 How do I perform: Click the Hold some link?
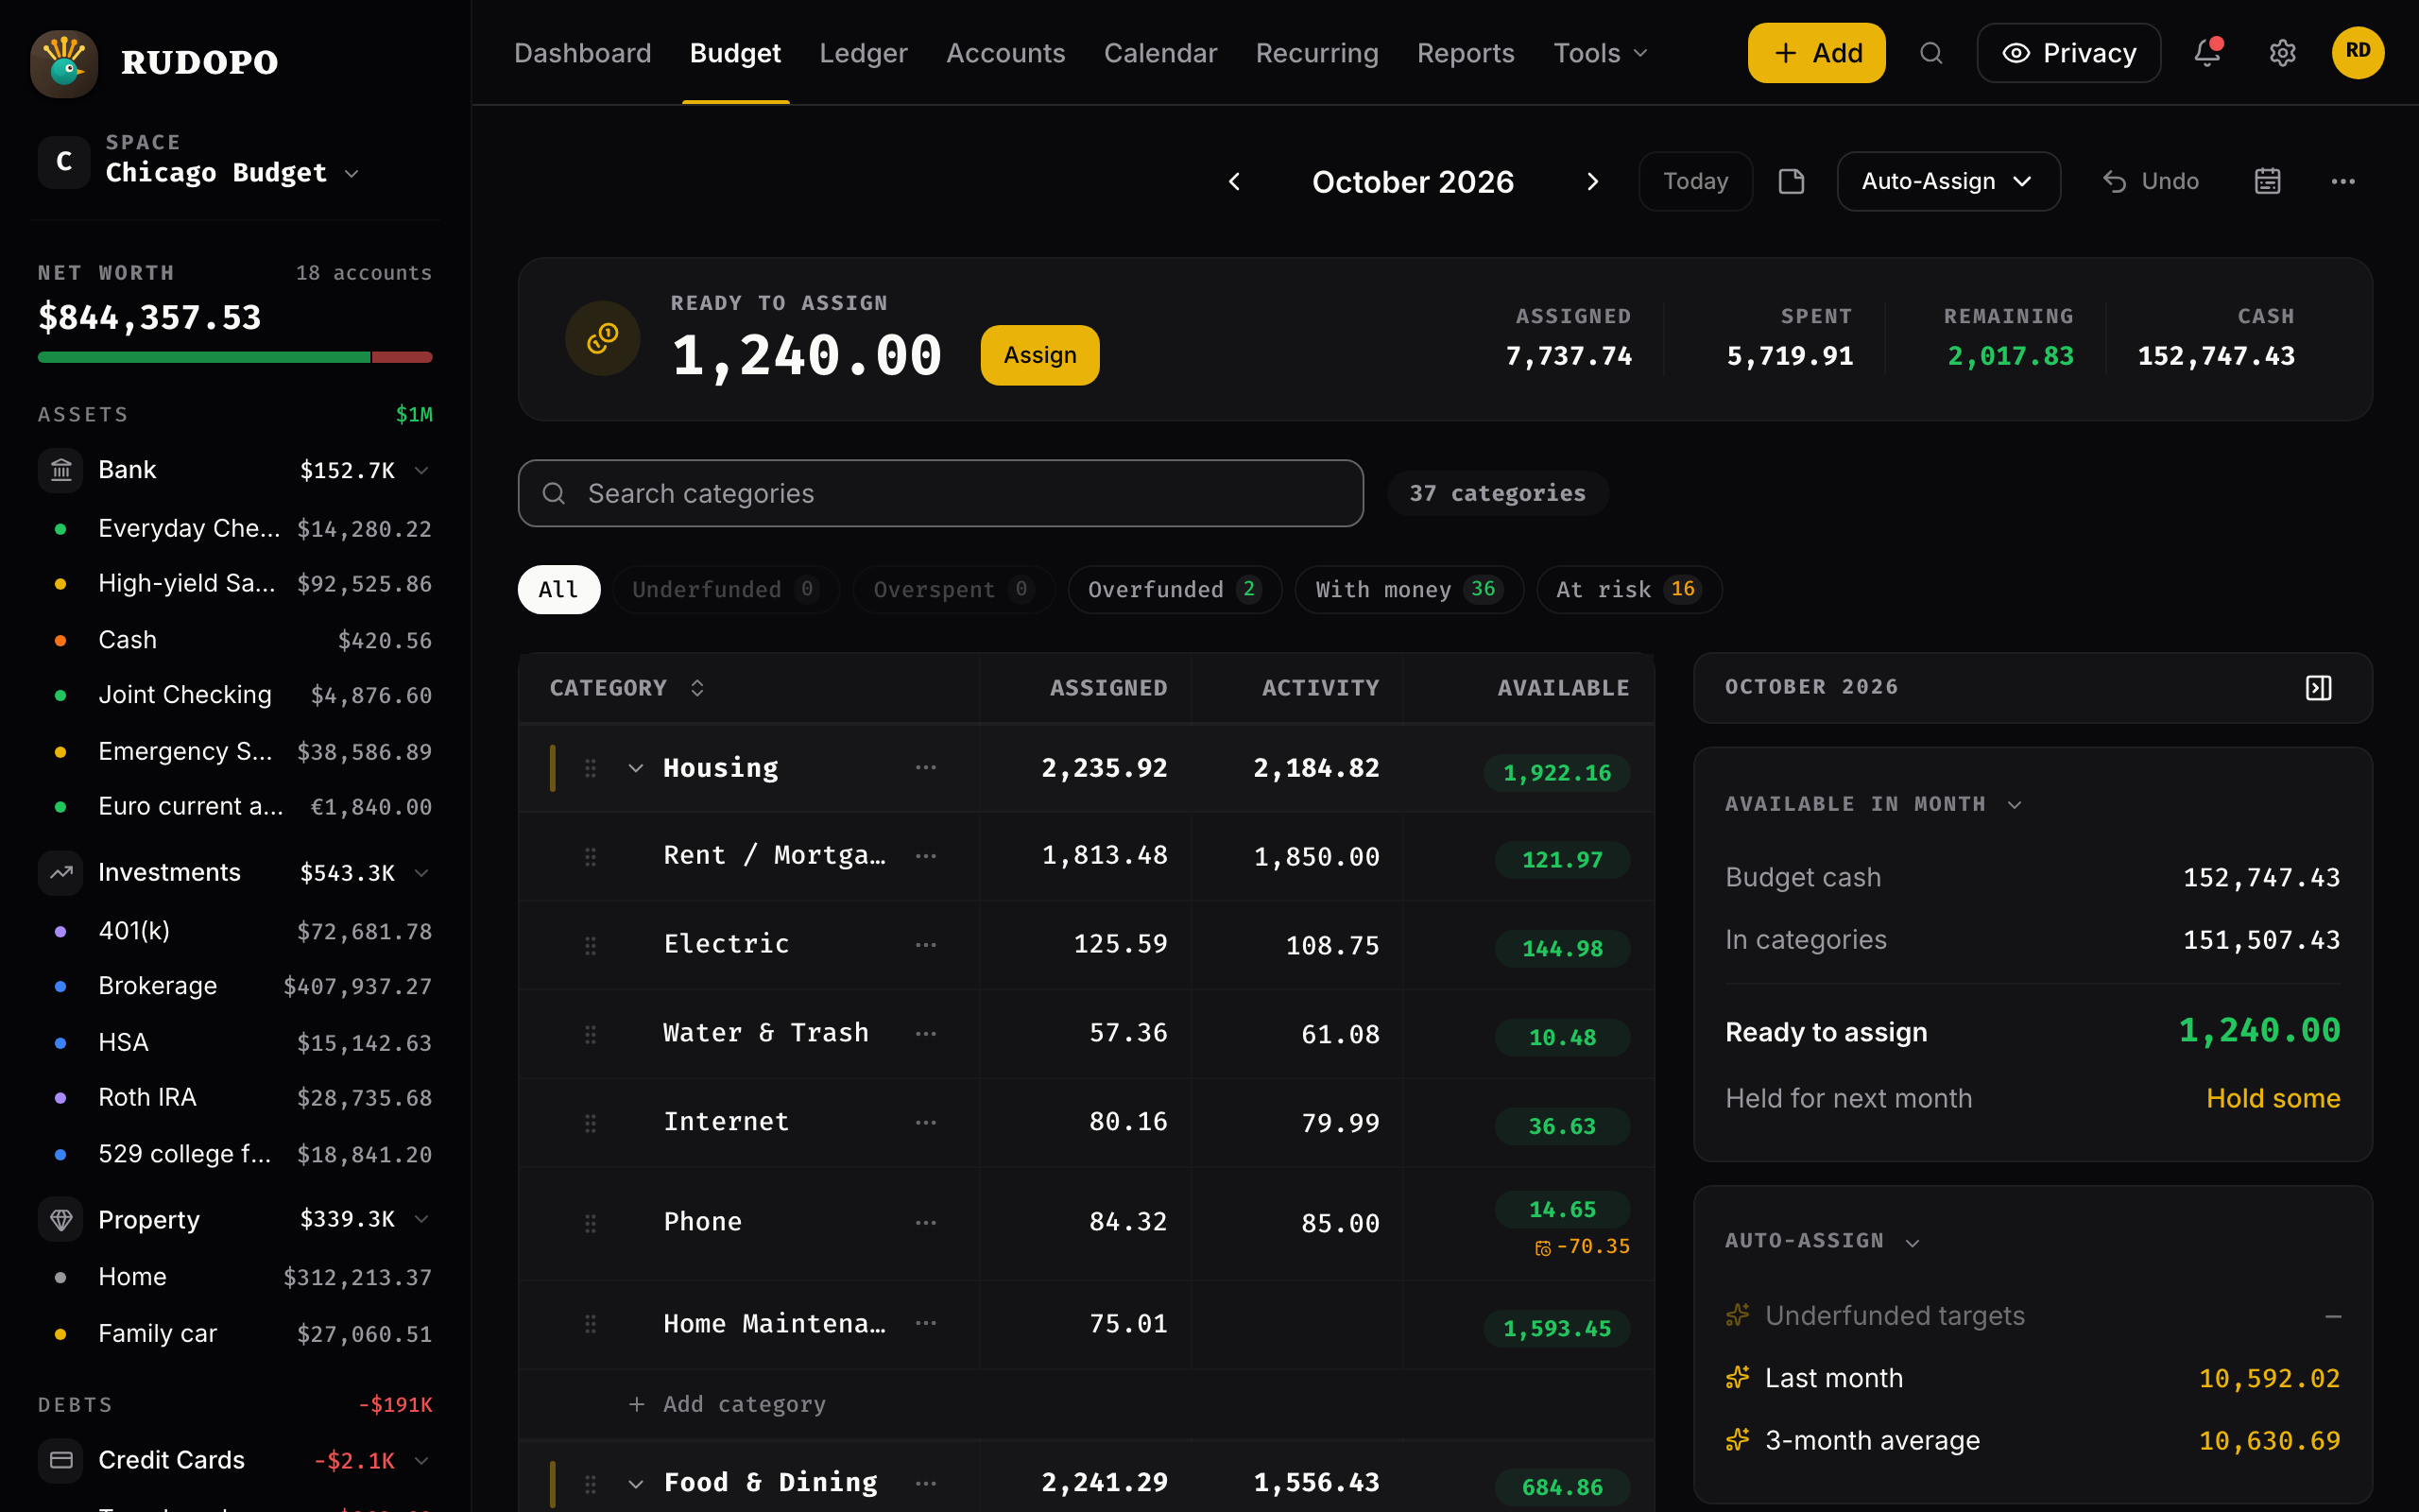pyautogui.click(x=2272, y=1098)
